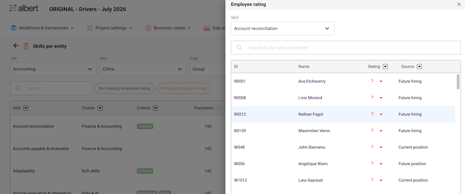The height and width of the screenshot is (194, 465).
Task: Click the ID column header
Action: [236, 67]
